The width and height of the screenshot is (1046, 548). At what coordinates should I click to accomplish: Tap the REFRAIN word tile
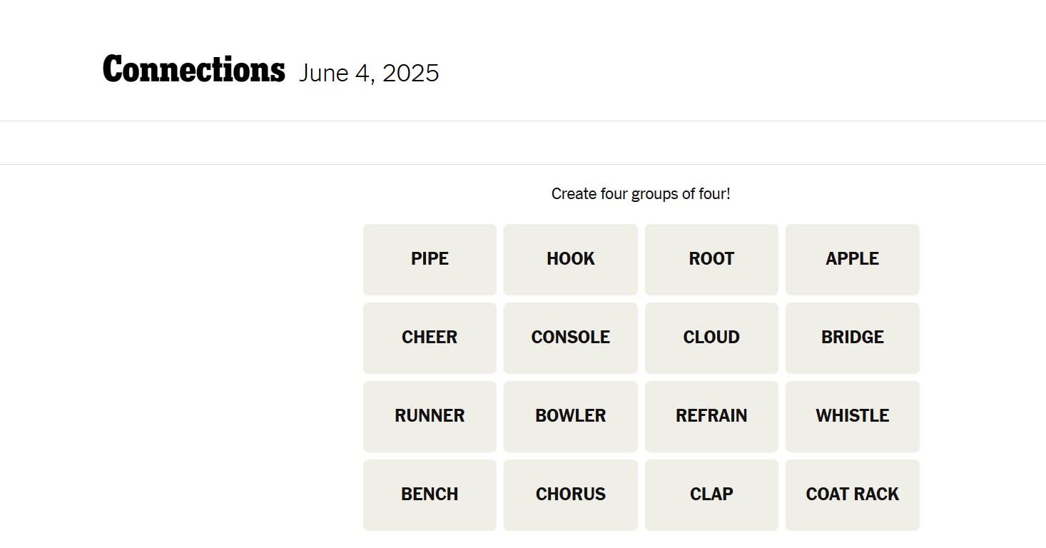pos(711,416)
